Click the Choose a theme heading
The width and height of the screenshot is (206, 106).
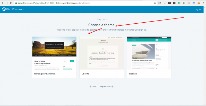pos(102,25)
